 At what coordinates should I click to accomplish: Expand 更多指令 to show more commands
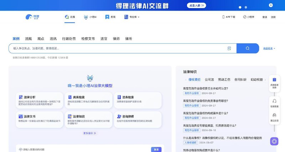(x=90, y=133)
